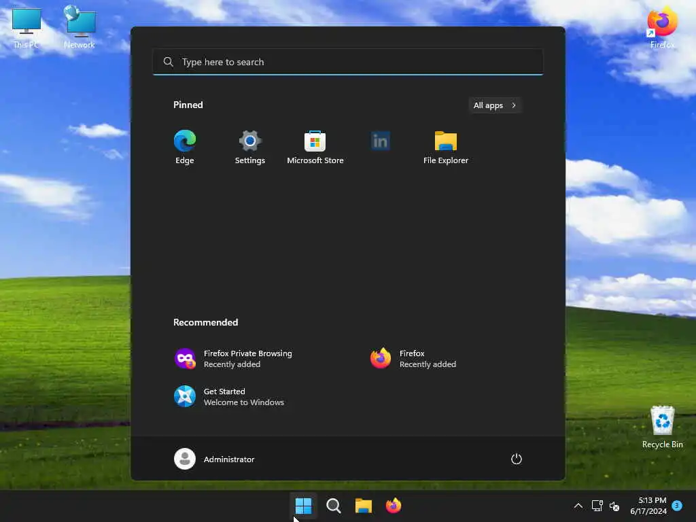Click the Start button on taskbar

tap(304, 506)
